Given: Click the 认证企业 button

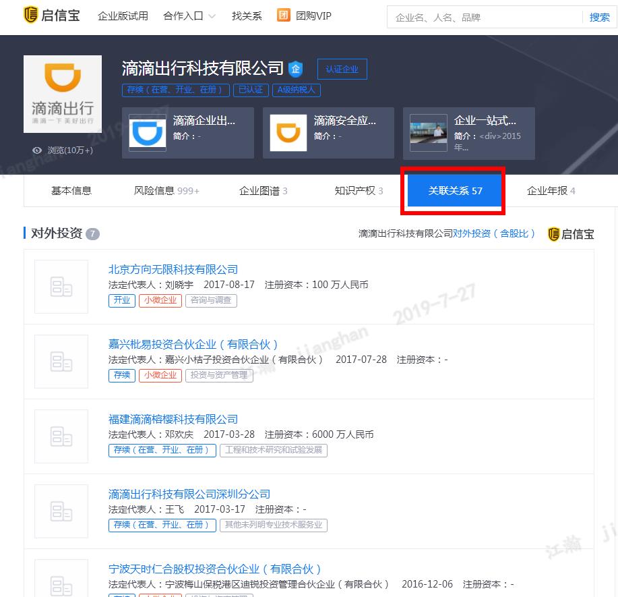Looking at the screenshot, I should [x=342, y=69].
